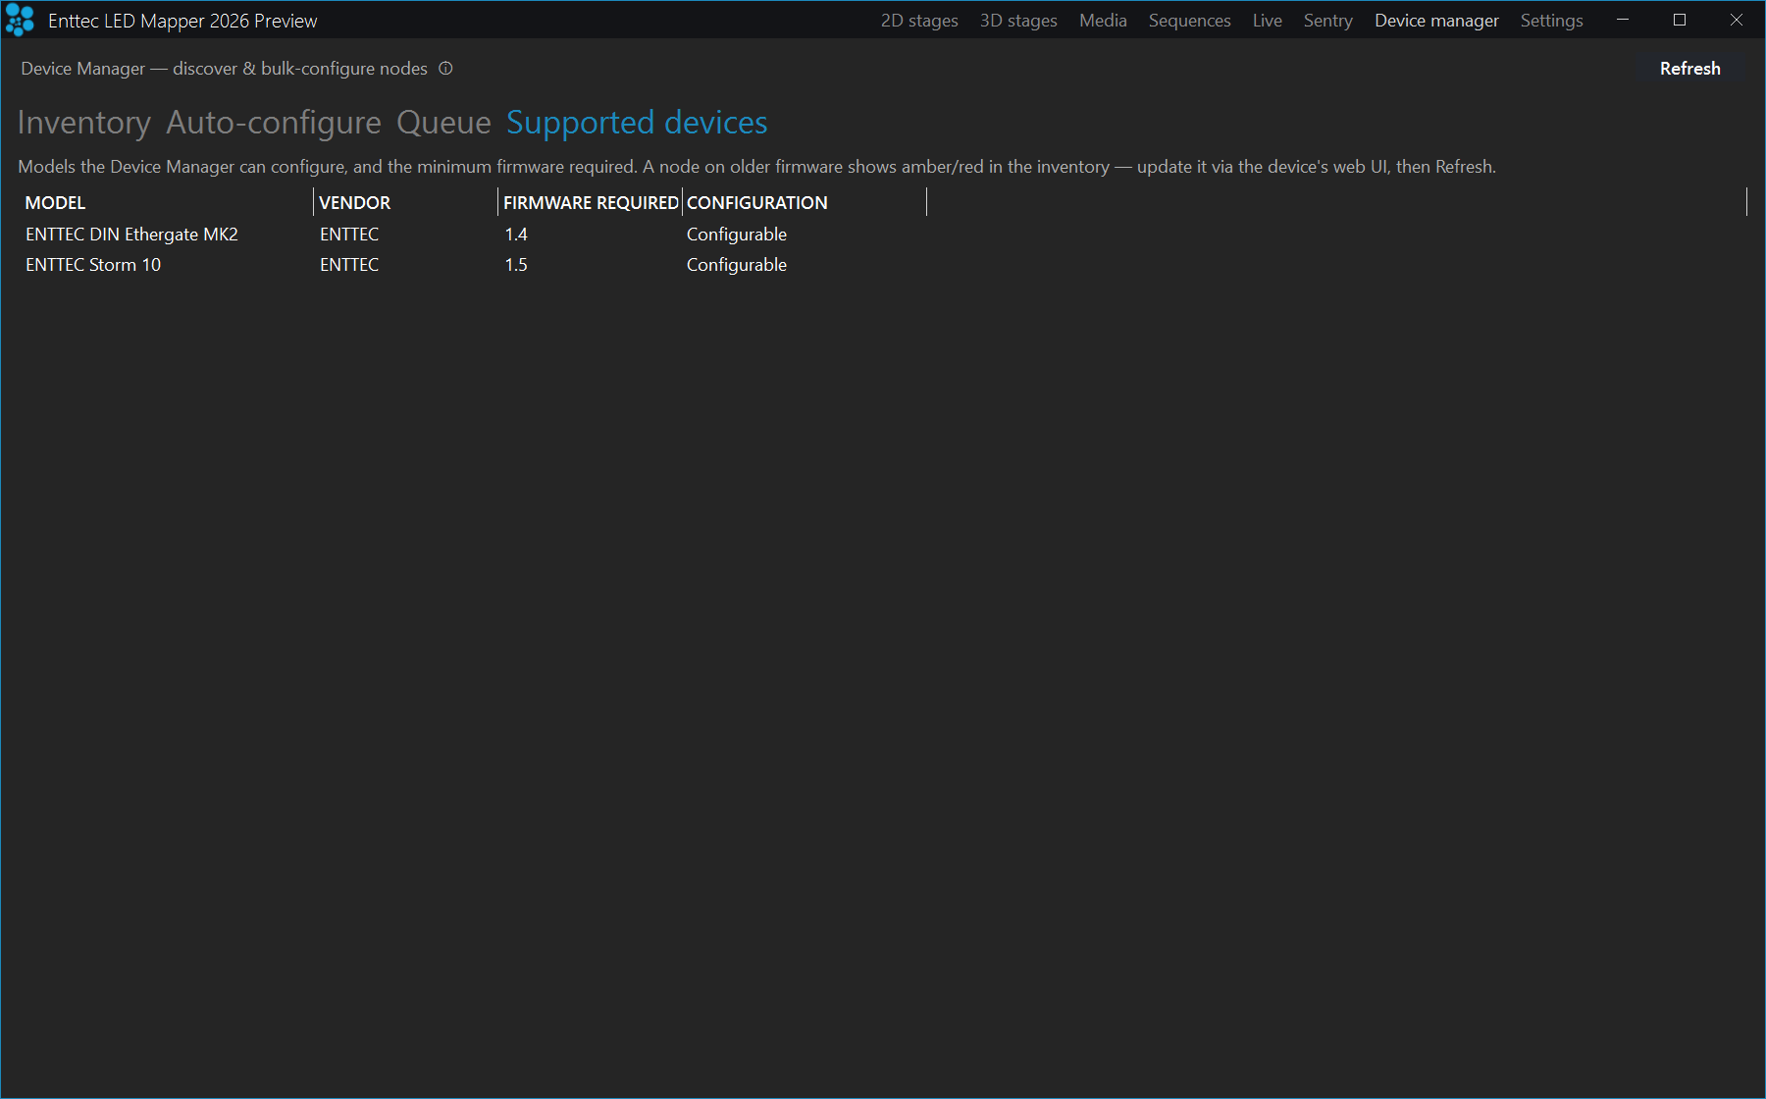
Task: Maximize the Enttec LED Mapper window
Action: pyautogui.click(x=1680, y=20)
